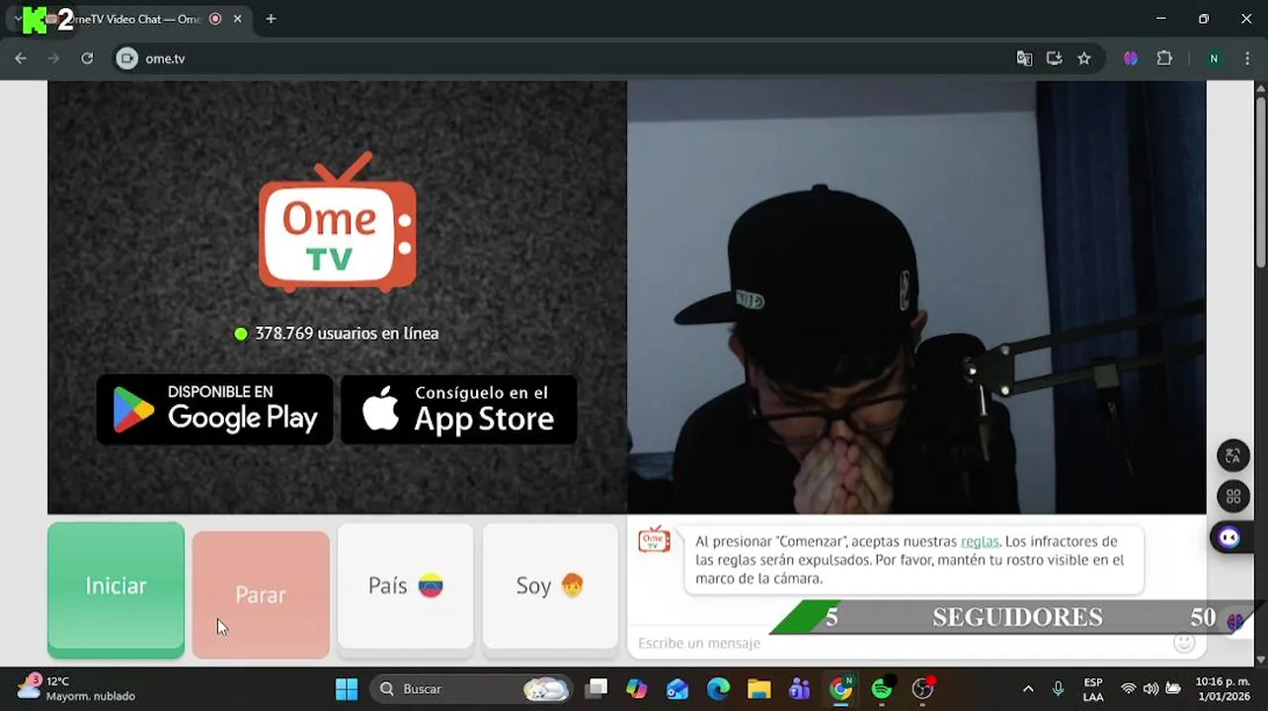The image size is (1268, 711).
Task: Open the emoji picker in chat box
Action: click(1184, 643)
